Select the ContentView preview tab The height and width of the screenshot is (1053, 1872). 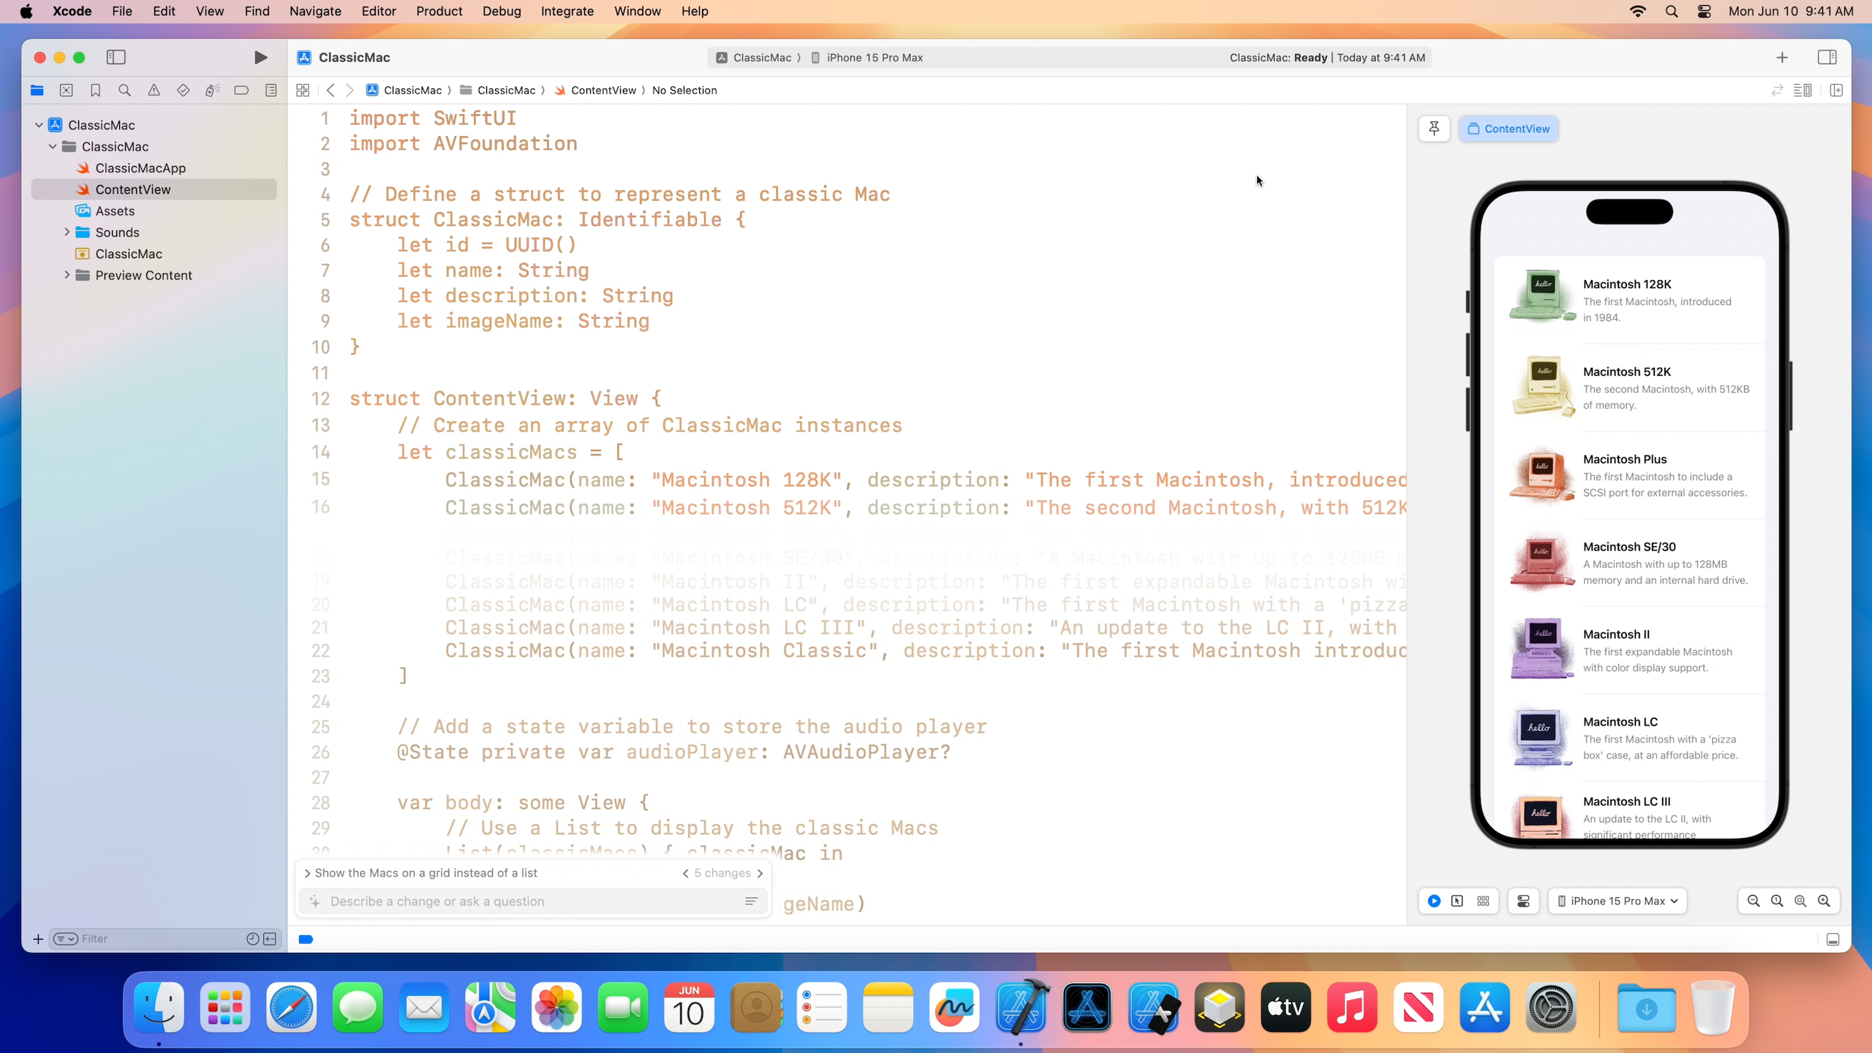[x=1509, y=129]
